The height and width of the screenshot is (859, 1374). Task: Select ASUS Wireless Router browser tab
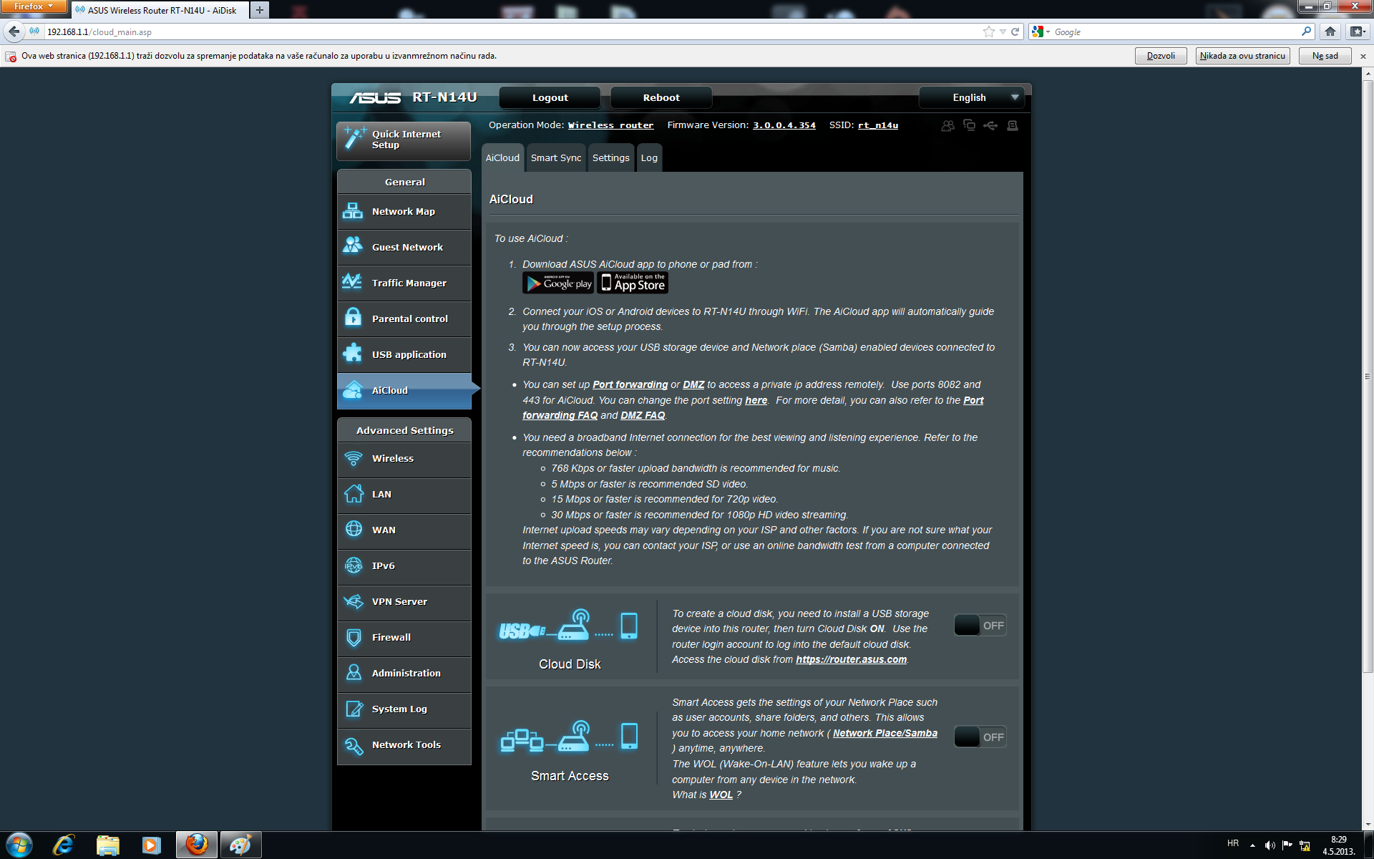tap(160, 10)
